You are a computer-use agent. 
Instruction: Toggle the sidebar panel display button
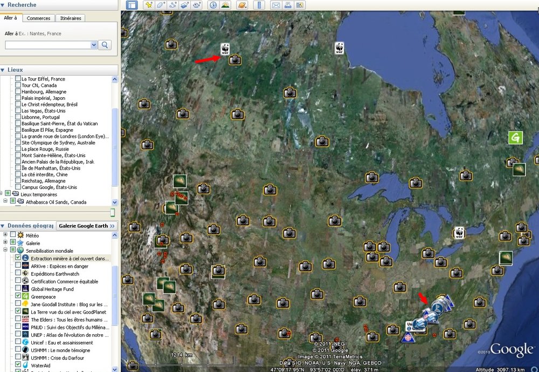point(132,5)
